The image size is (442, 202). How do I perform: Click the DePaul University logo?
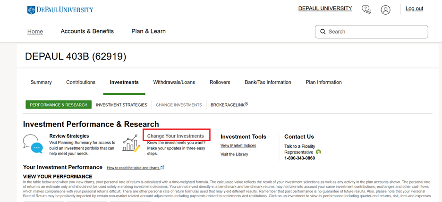(x=60, y=10)
